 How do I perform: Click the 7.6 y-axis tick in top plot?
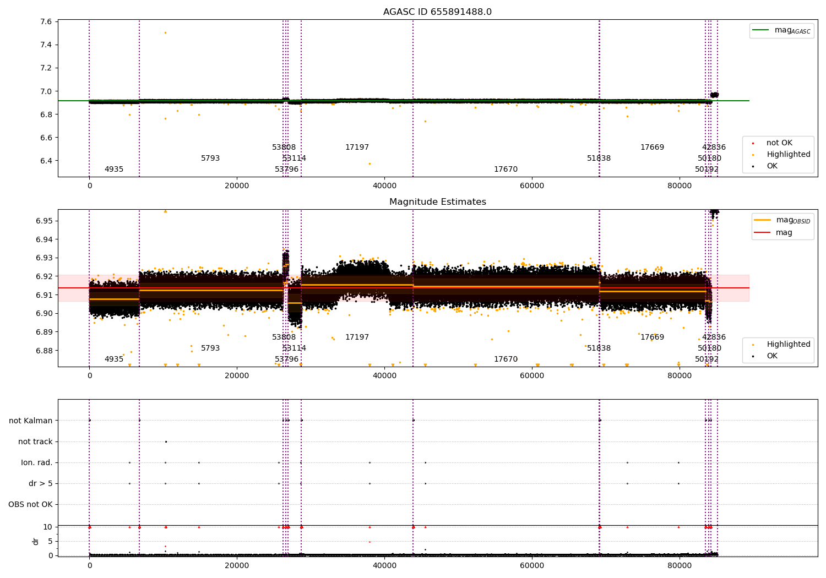(46, 21)
